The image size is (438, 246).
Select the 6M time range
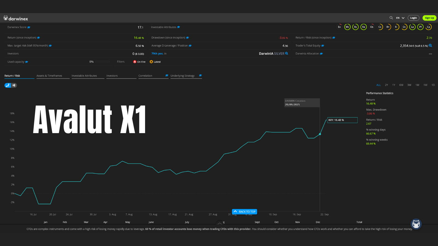(401, 85)
